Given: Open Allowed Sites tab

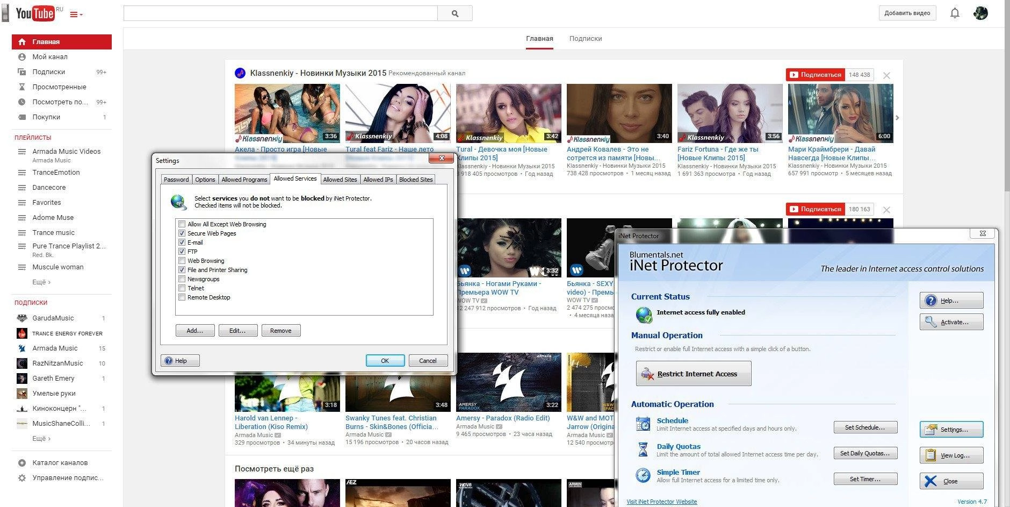Looking at the screenshot, I should [x=340, y=180].
